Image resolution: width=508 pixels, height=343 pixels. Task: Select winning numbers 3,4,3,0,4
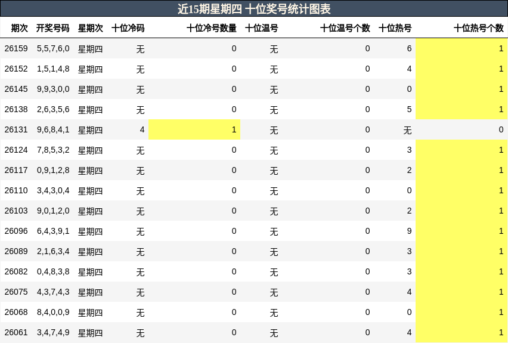click(53, 191)
